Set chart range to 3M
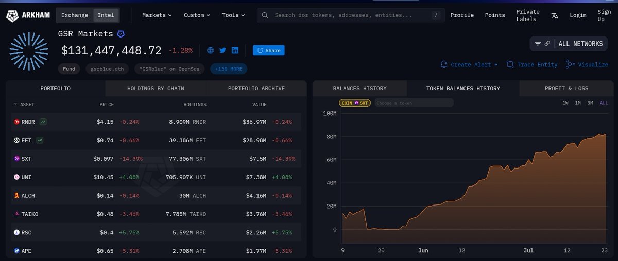Viewport: 618px width, 261px height. tap(590, 103)
